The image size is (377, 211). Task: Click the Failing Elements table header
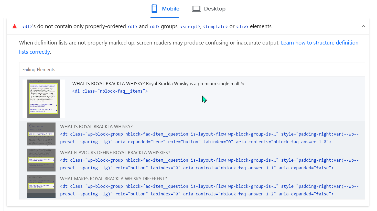point(39,70)
